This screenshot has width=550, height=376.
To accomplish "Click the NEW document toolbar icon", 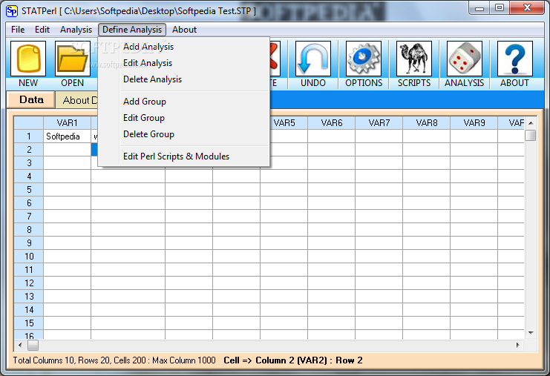I will (x=28, y=59).
